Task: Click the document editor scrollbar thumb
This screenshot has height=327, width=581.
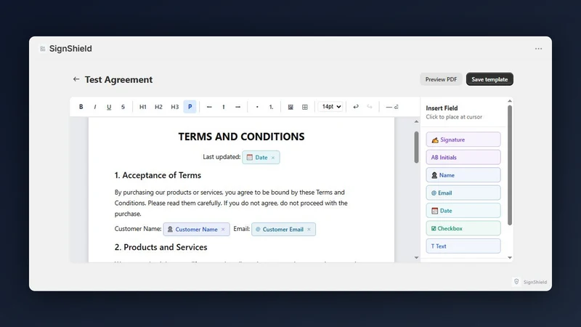Action: (x=416, y=147)
